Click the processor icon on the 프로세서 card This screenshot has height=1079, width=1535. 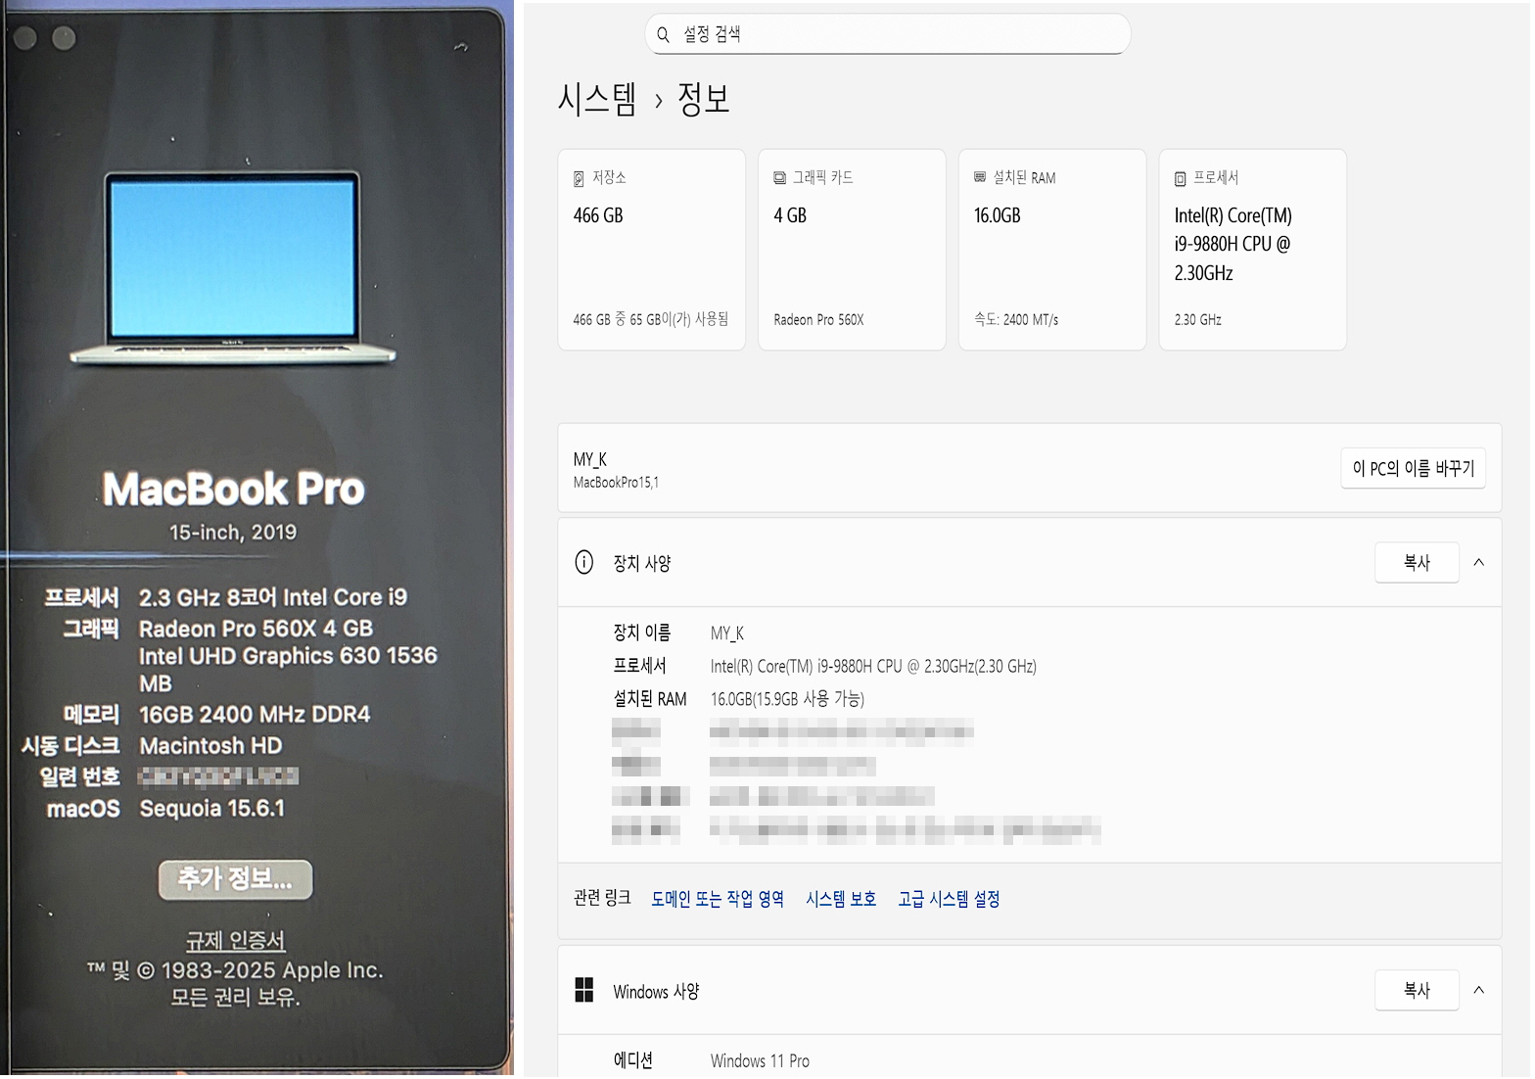(1180, 178)
